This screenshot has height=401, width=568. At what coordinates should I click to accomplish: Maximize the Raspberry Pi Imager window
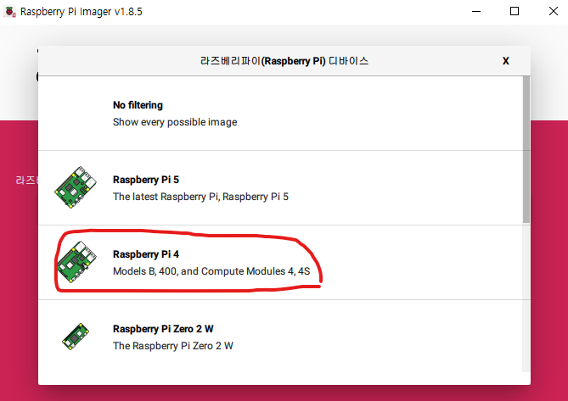[515, 12]
